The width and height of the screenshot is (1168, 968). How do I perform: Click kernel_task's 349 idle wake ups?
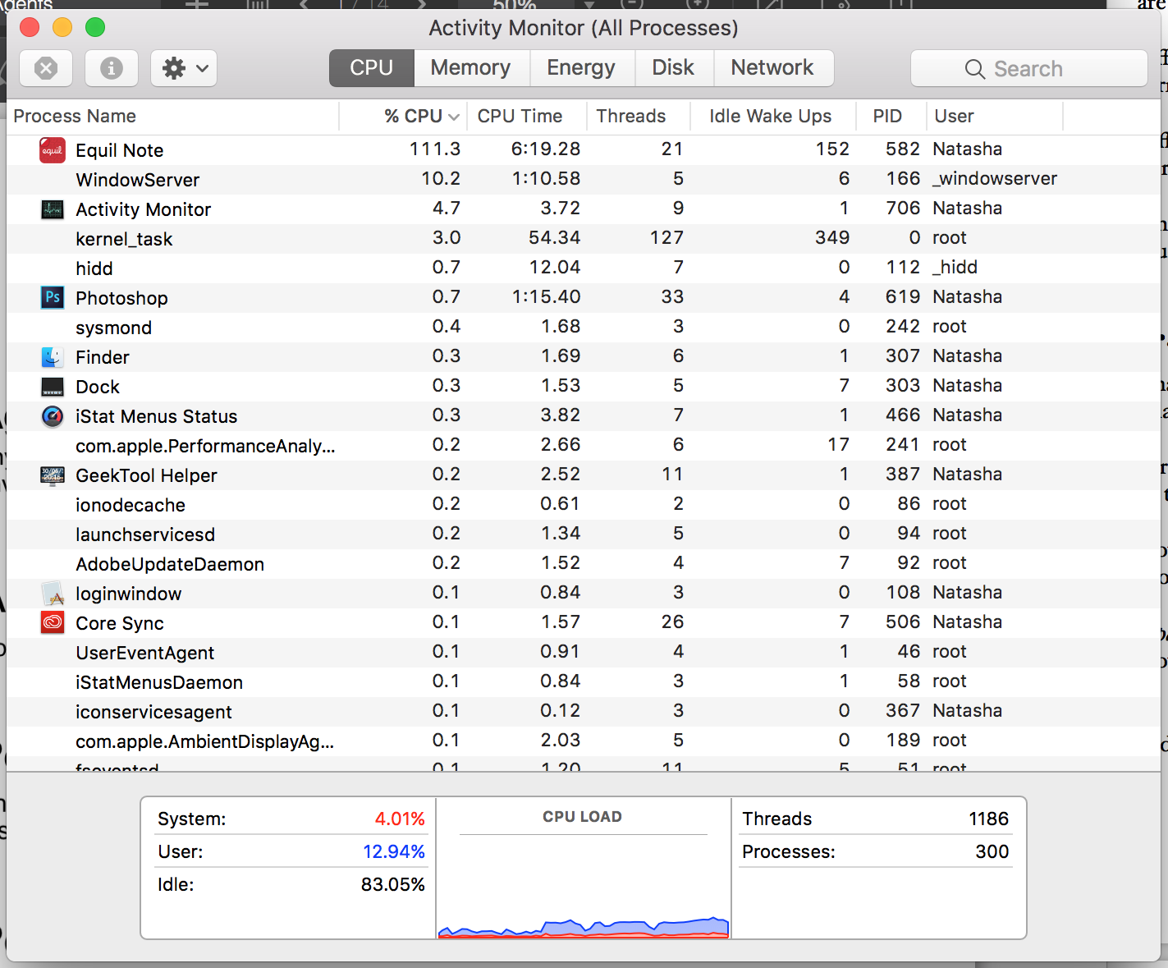coord(832,238)
